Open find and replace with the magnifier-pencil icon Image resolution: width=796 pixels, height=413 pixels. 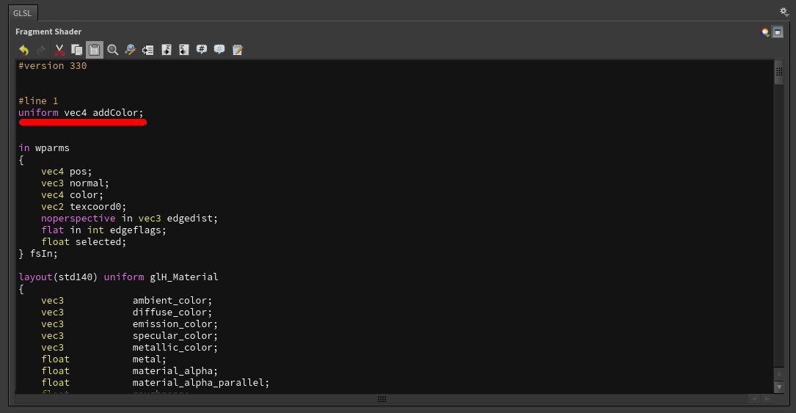click(131, 50)
